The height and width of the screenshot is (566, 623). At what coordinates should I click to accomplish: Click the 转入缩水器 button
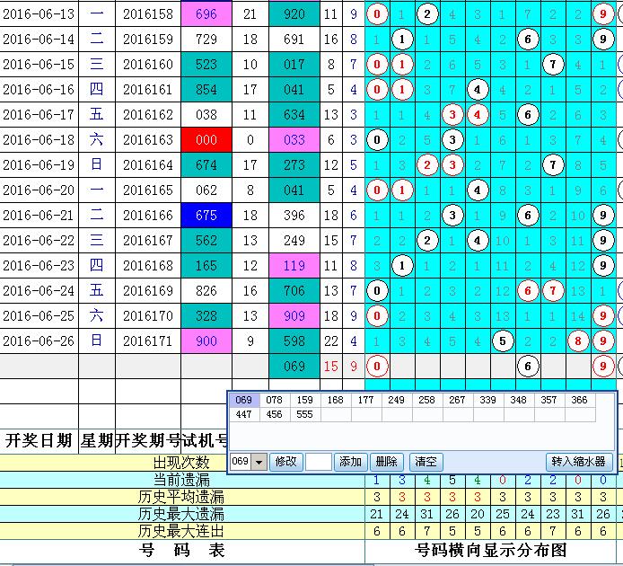(580, 462)
